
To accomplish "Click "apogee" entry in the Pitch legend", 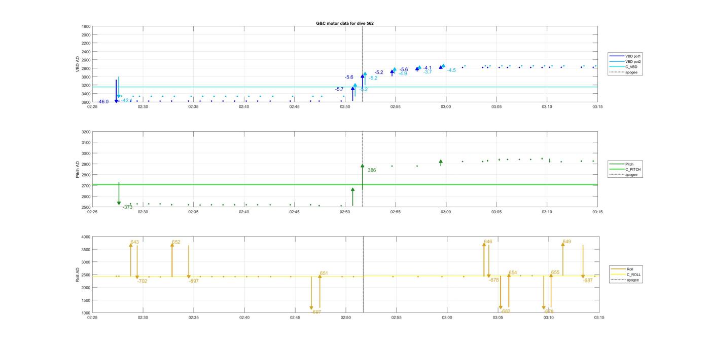I will pos(631,175).
